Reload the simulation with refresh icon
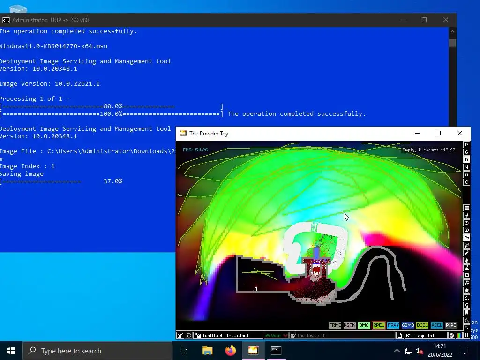 [189, 335]
